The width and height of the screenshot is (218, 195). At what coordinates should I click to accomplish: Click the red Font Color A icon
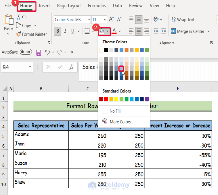coord(114,31)
